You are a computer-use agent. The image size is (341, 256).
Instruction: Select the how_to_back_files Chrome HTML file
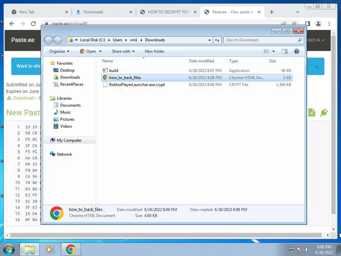197,77
